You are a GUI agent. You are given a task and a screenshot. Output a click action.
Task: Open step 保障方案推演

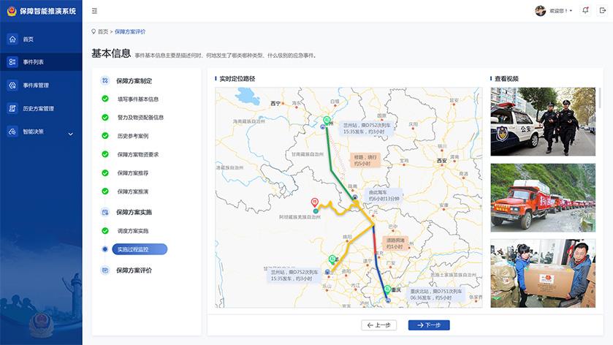tap(133, 192)
